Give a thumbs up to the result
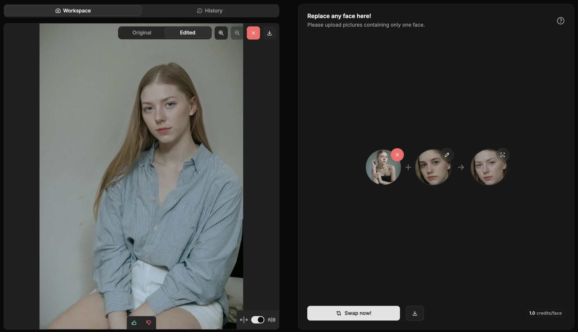Screen dimensions: 578x332 134,322
